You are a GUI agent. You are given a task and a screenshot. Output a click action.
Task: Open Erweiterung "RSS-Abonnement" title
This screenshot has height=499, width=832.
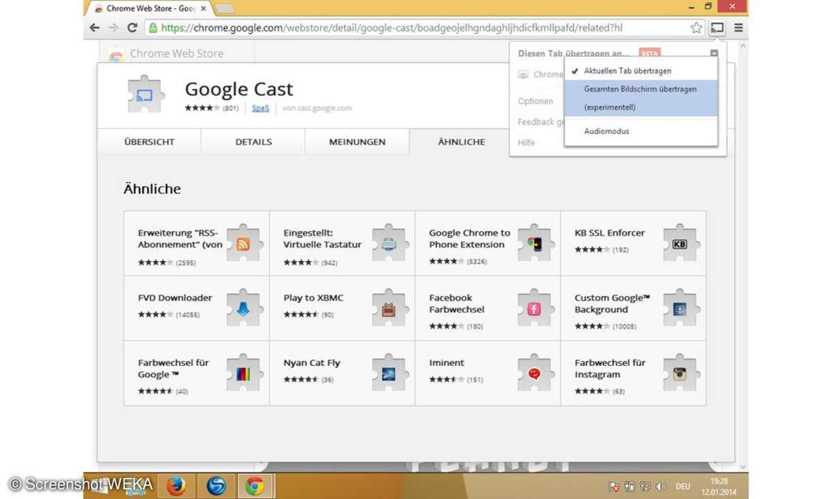(x=180, y=238)
